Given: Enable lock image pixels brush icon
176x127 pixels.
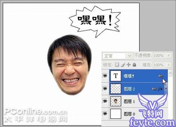Looking at the screenshot, I should 123,65.
